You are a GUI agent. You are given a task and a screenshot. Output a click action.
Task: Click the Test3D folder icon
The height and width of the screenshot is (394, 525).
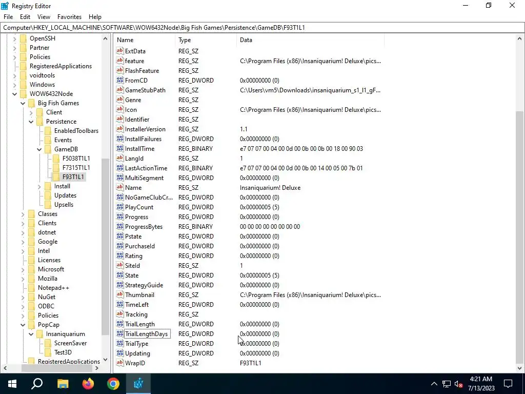pos(48,352)
